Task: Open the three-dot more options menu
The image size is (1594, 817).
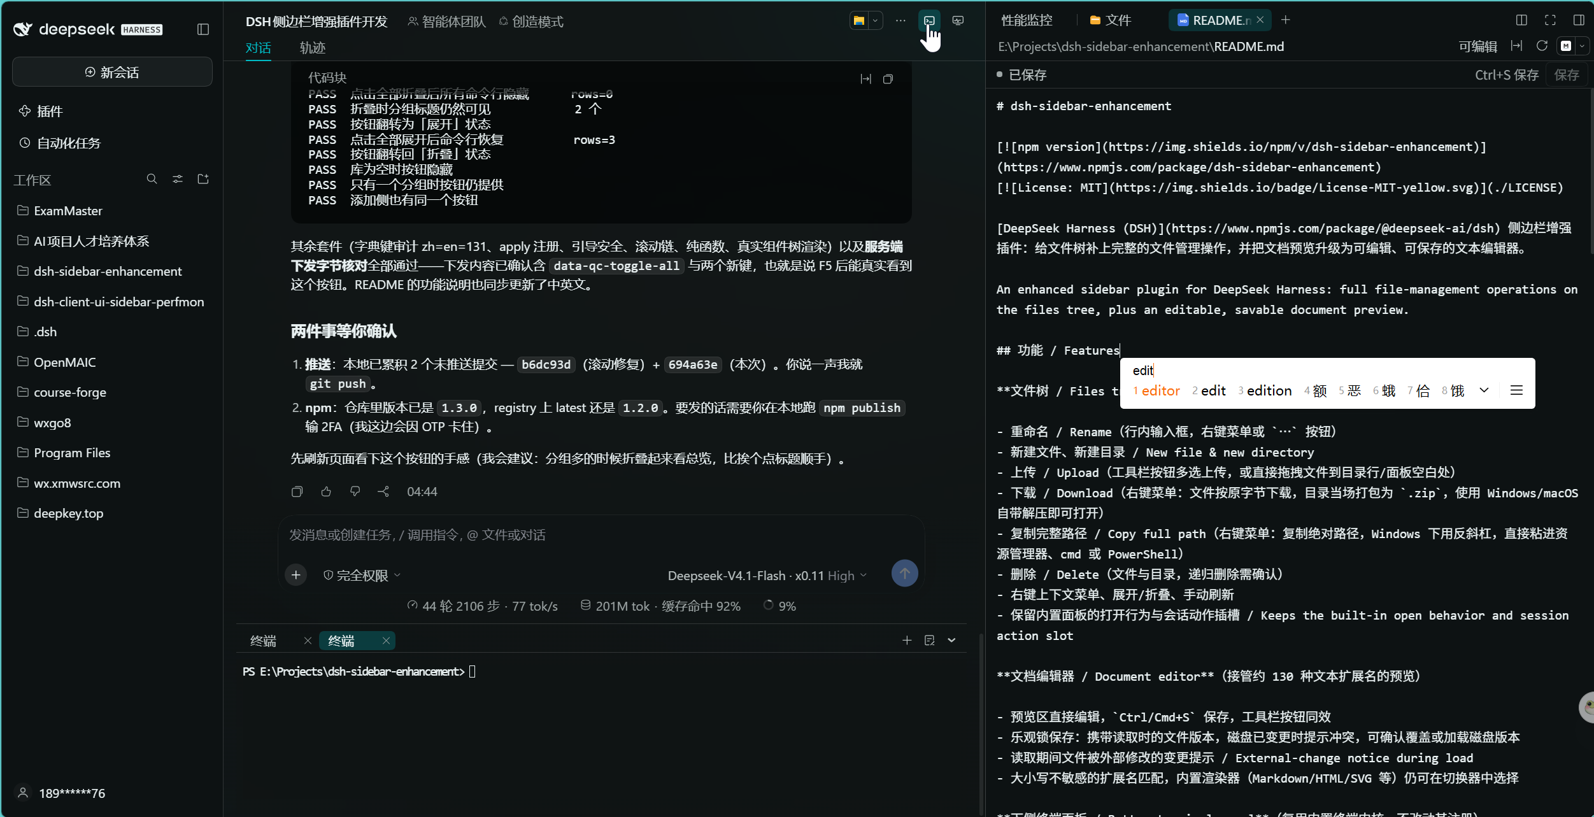Action: pos(900,21)
